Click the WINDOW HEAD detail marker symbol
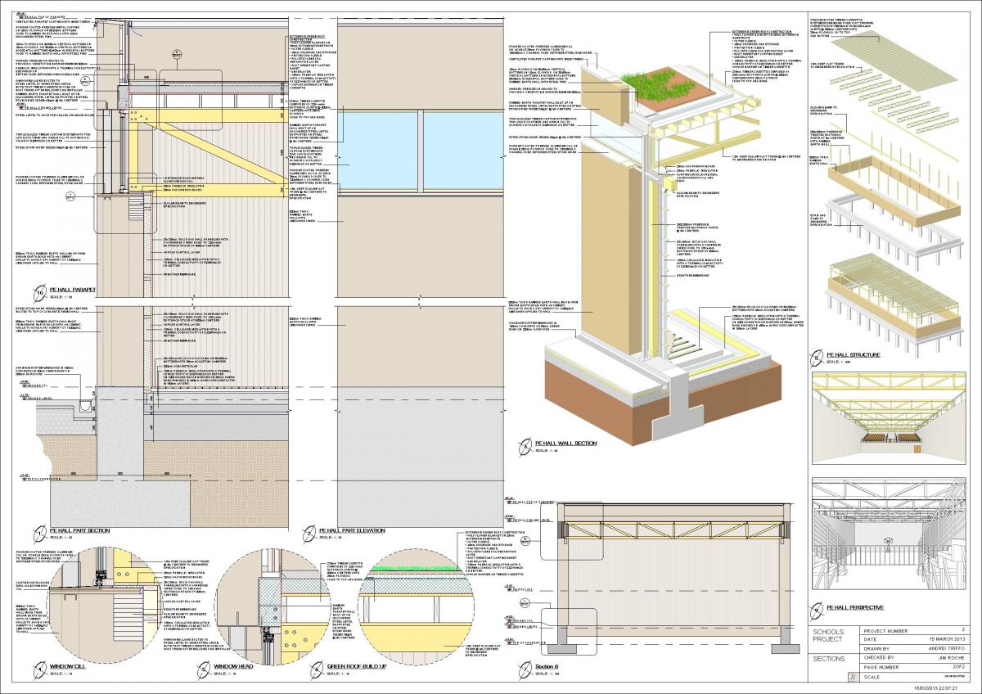Viewport: 982px width, 694px height. (202, 671)
